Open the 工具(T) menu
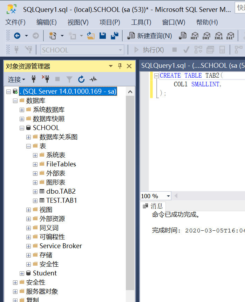Image resolution: width=245 pixels, height=302 pixels. 141,22
